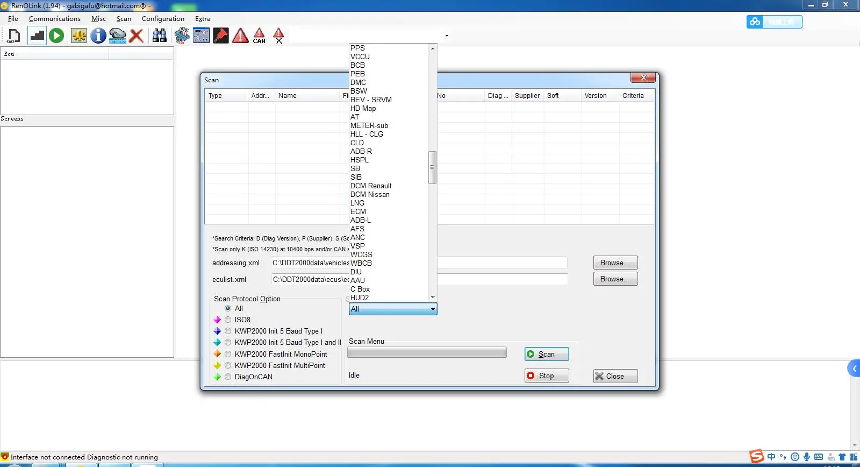Click the red pin toolbar icon
This screenshot has height=467, width=860.
221,36
